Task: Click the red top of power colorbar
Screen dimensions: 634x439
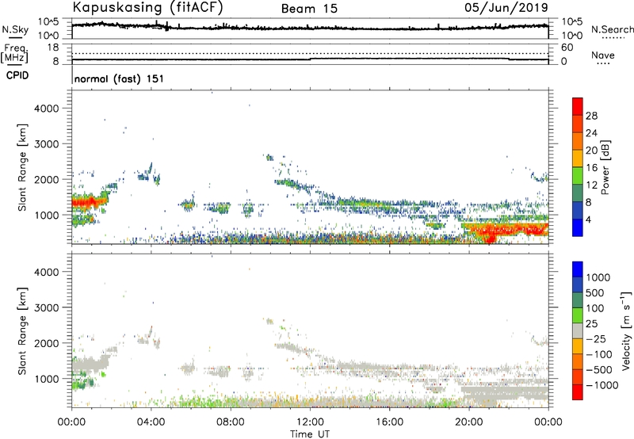Action: [x=578, y=105]
